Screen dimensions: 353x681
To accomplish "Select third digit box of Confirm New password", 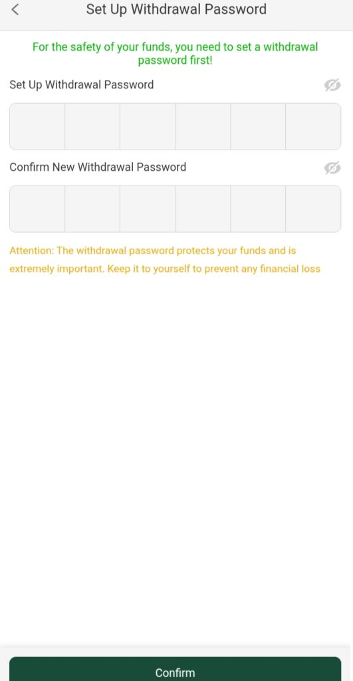I will (148, 209).
